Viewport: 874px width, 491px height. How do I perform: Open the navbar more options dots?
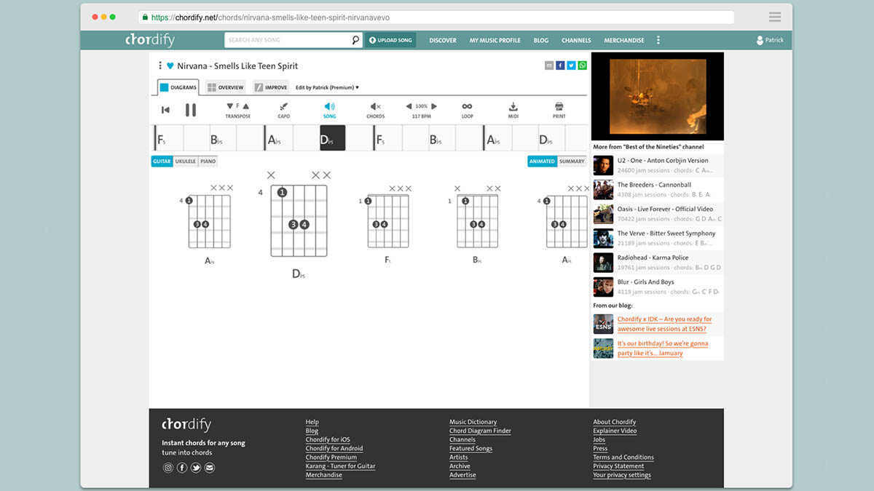tap(658, 40)
